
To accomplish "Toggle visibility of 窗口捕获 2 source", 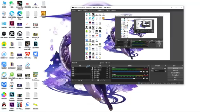I will pos(107,72).
